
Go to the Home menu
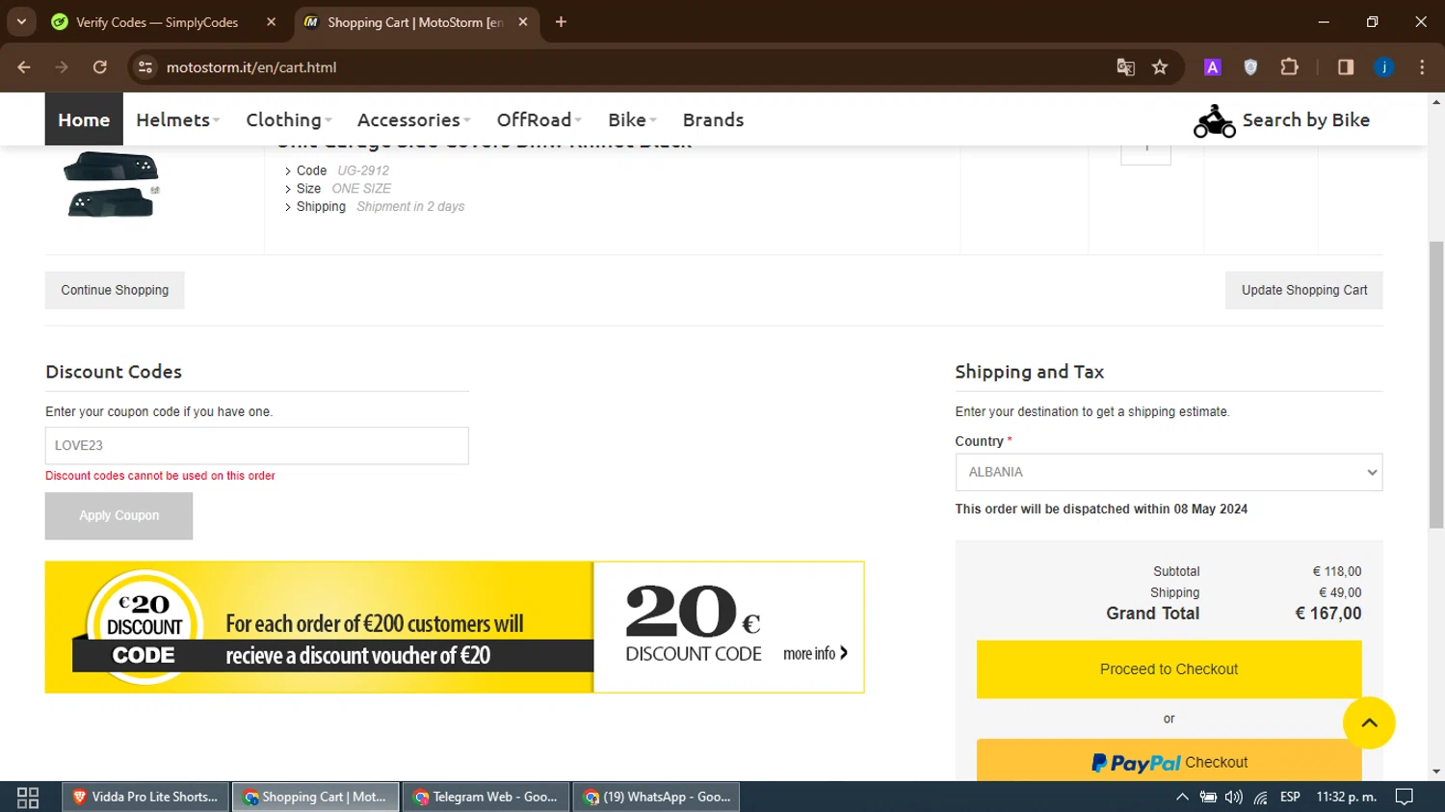tap(84, 119)
